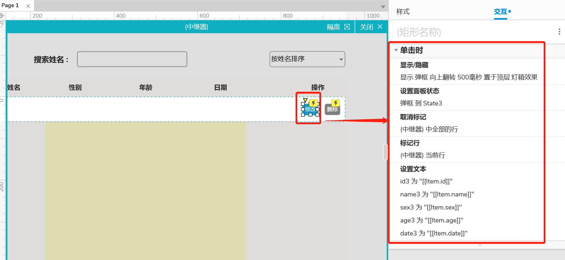Viewport: 565px width, 260px height.
Task: Click the 年龄 column header
Action: pos(146,87)
